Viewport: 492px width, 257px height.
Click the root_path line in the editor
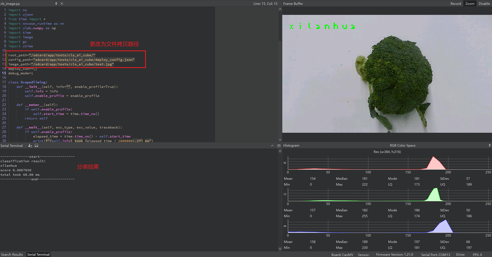pyautogui.click(x=52, y=55)
